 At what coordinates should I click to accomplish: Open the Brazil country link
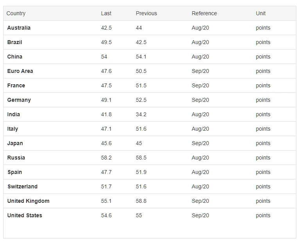click(x=15, y=42)
